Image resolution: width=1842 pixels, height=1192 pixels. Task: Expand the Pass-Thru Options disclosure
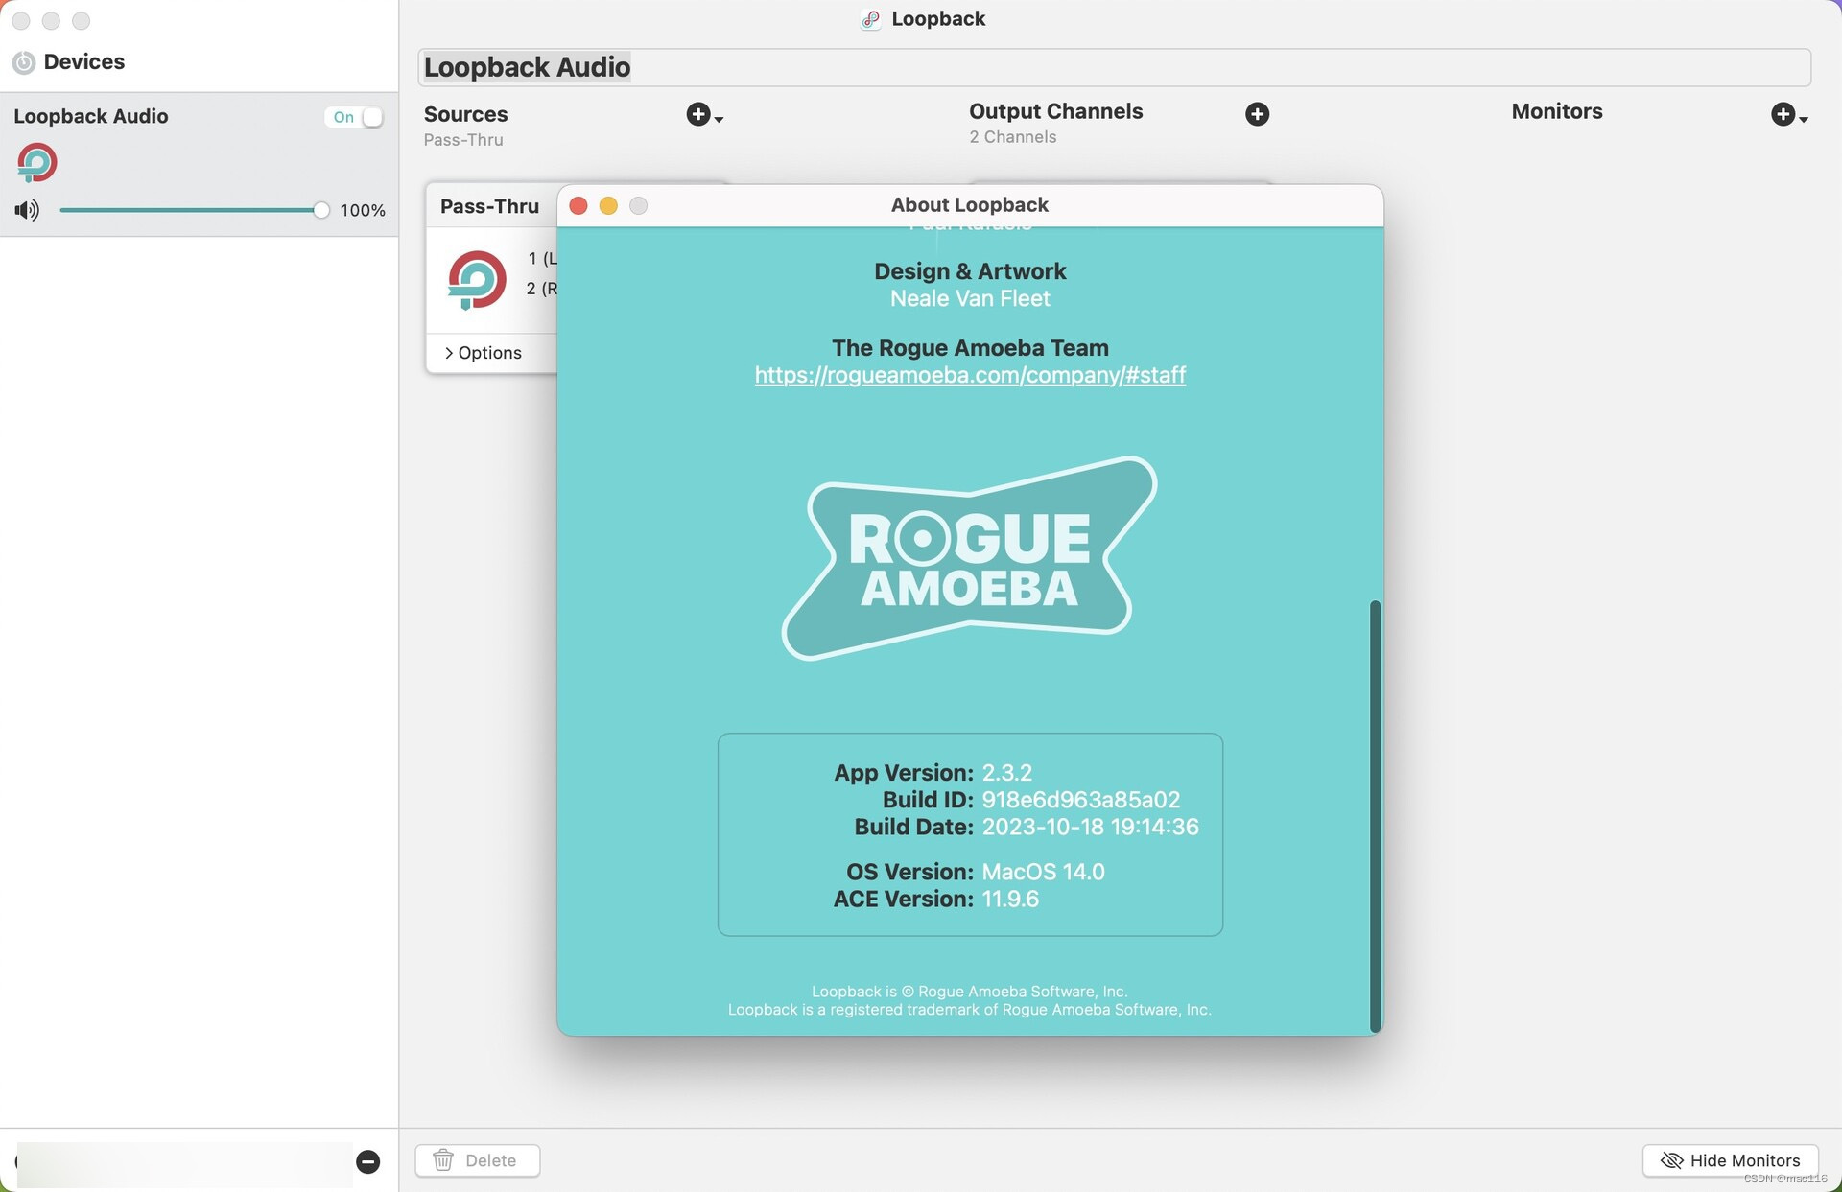point(483,353)
